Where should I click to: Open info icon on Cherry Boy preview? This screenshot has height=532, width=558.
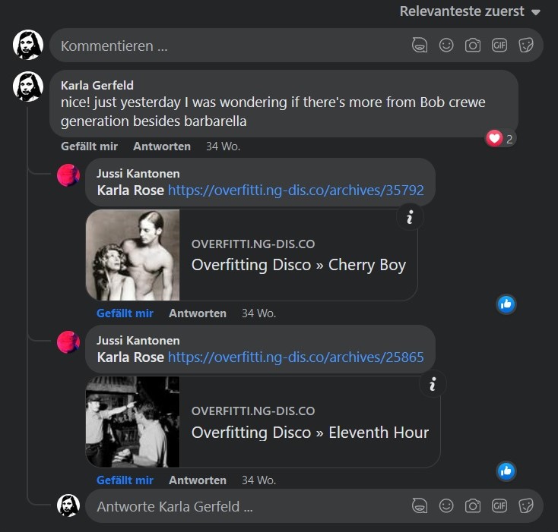coord(410,218)
